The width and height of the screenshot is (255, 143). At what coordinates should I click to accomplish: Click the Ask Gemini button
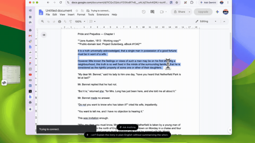(x=208, y=2)
